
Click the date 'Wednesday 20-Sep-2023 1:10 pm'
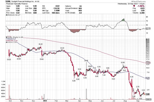131,4
